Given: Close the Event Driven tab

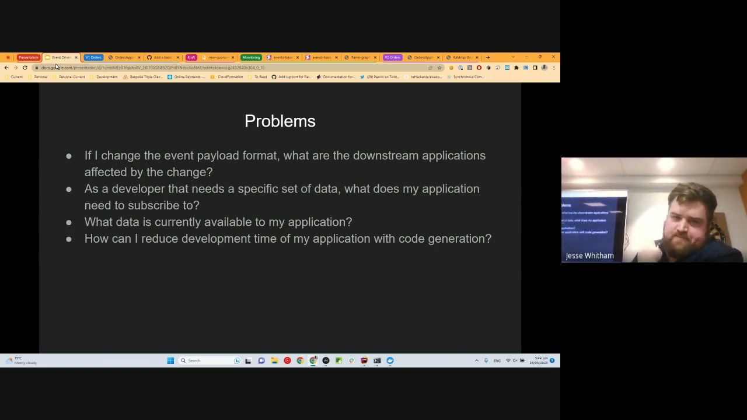Looking at the screenshot, I should (76, 57).
